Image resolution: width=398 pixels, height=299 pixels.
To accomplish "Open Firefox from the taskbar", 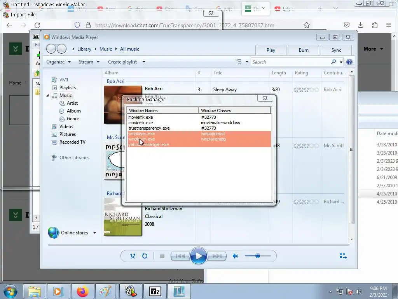I will [83, 291].
